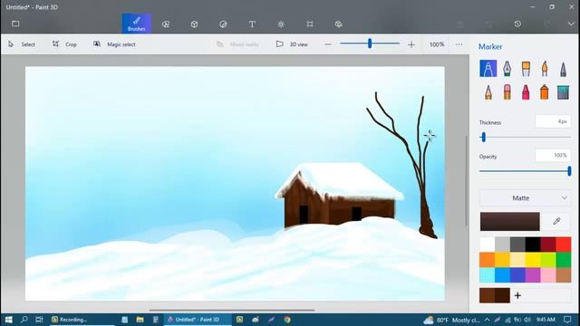Open Chrome from the taskbar
The height and width of the screenshot is (326, 580).
click(287, 320)
